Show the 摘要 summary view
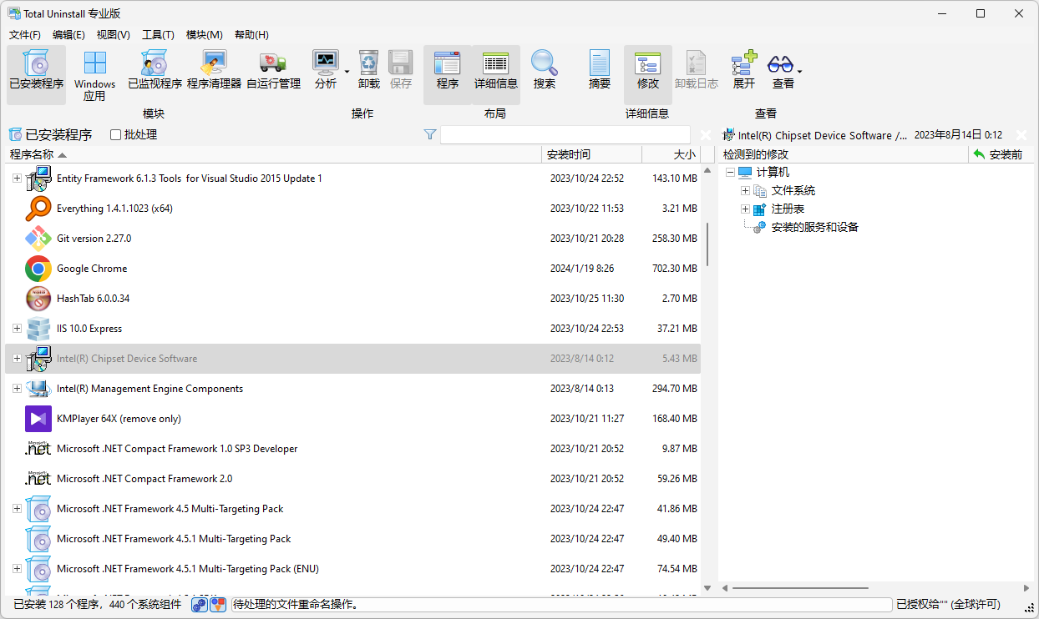Screen dimensions: 1039x619 (x=600, y=69)
